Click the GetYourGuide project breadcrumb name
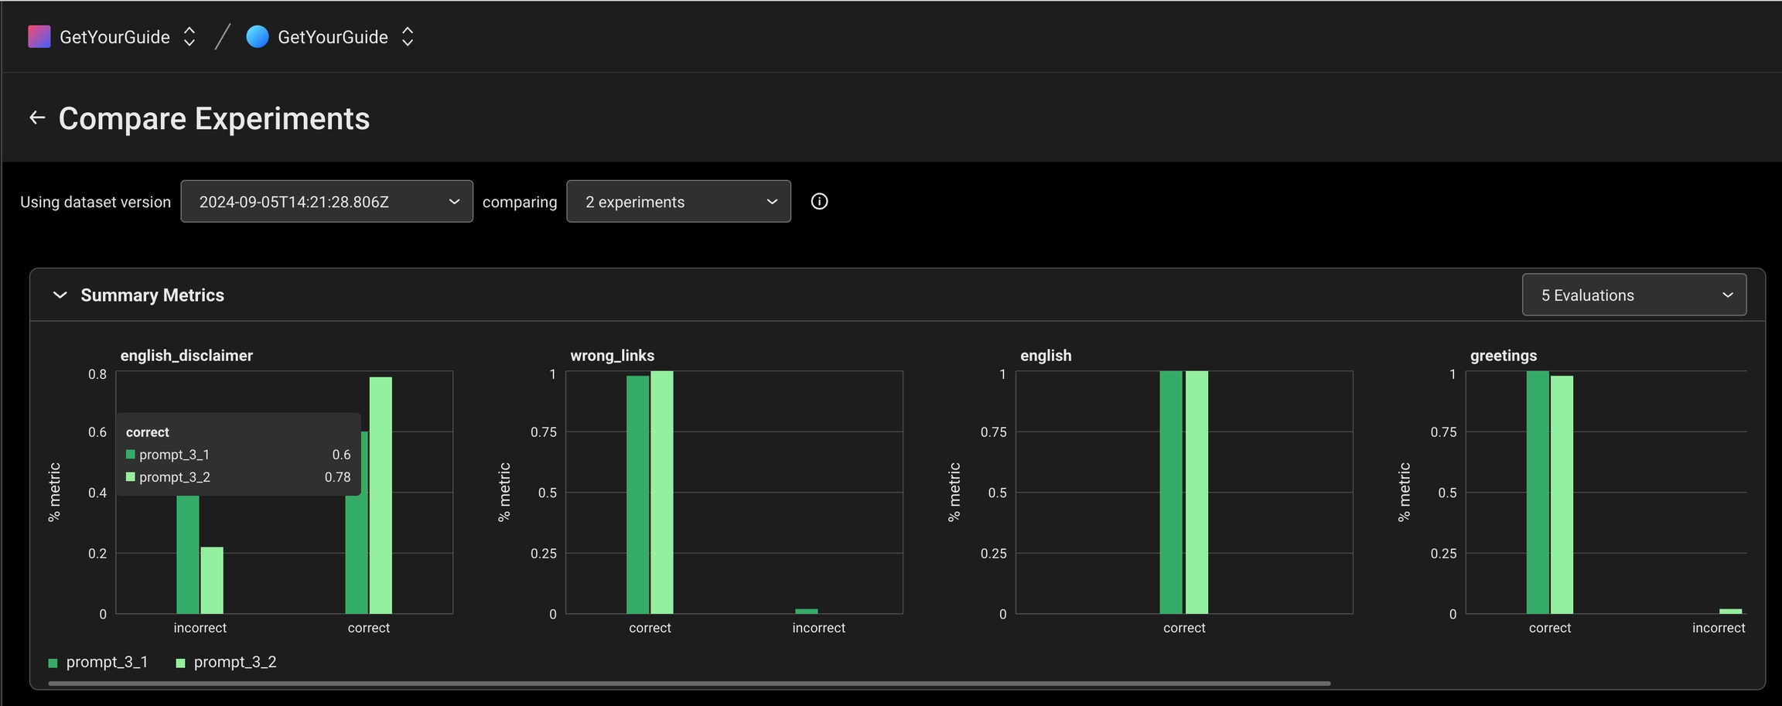The image size is (1782, 706). coord(333,36)
